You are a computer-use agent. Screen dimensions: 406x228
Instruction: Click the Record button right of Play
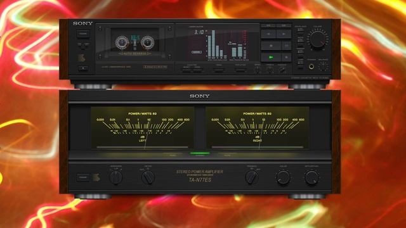point(286,57)
